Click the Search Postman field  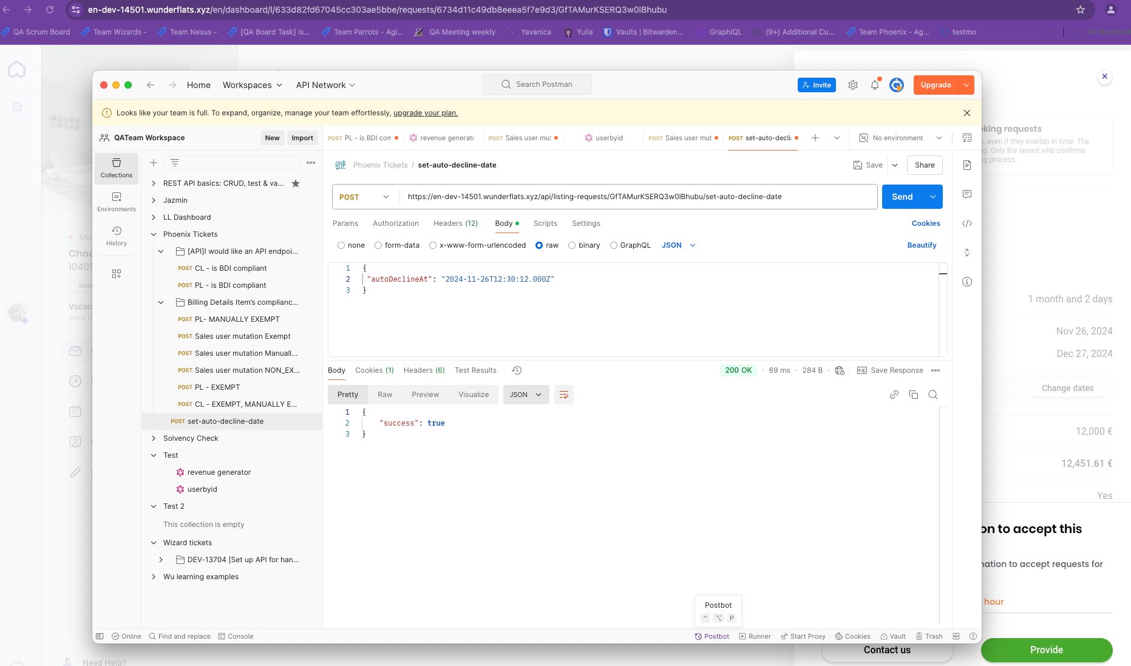click(537, 84)
